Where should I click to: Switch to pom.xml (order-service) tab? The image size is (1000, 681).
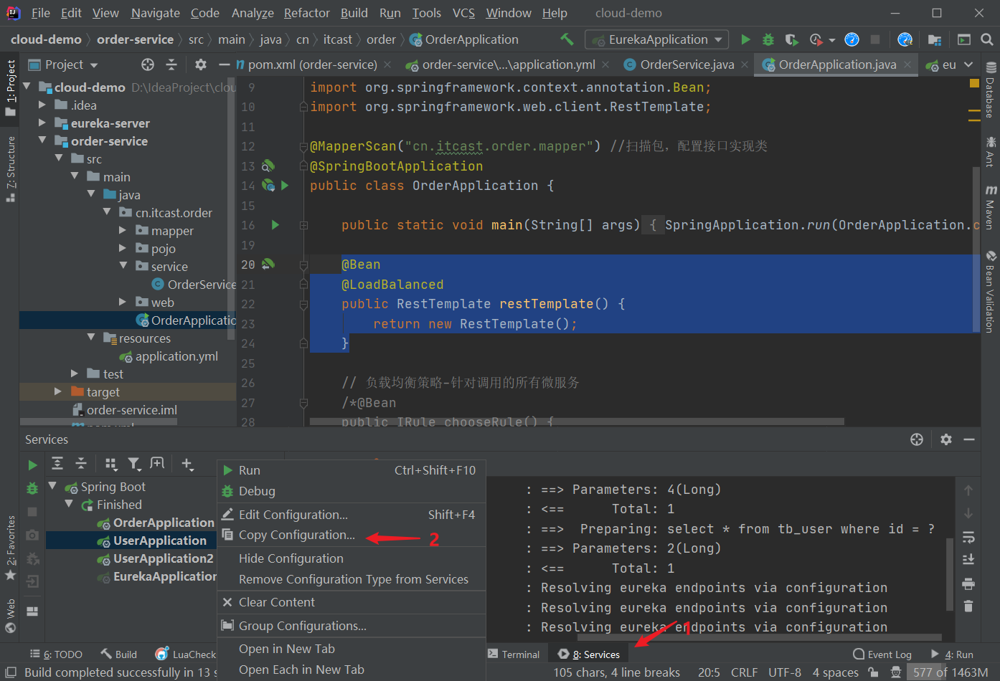(312, 65)
